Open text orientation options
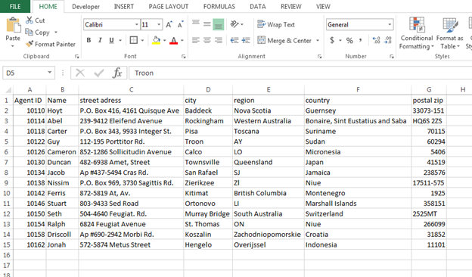The image size is (472, 277). click(x=237, y=24)
